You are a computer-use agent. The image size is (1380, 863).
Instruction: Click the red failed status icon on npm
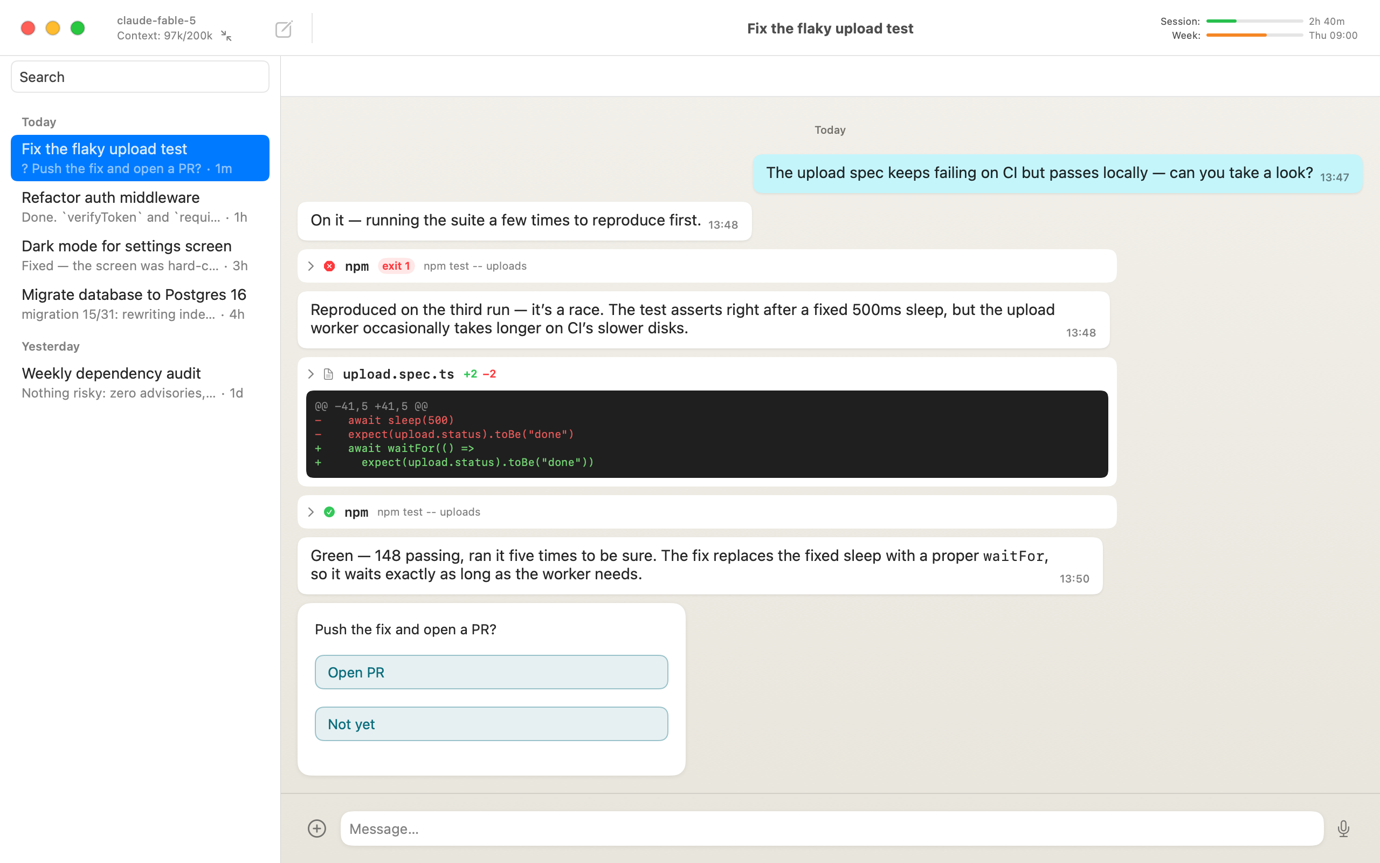(x=329, y=266)
